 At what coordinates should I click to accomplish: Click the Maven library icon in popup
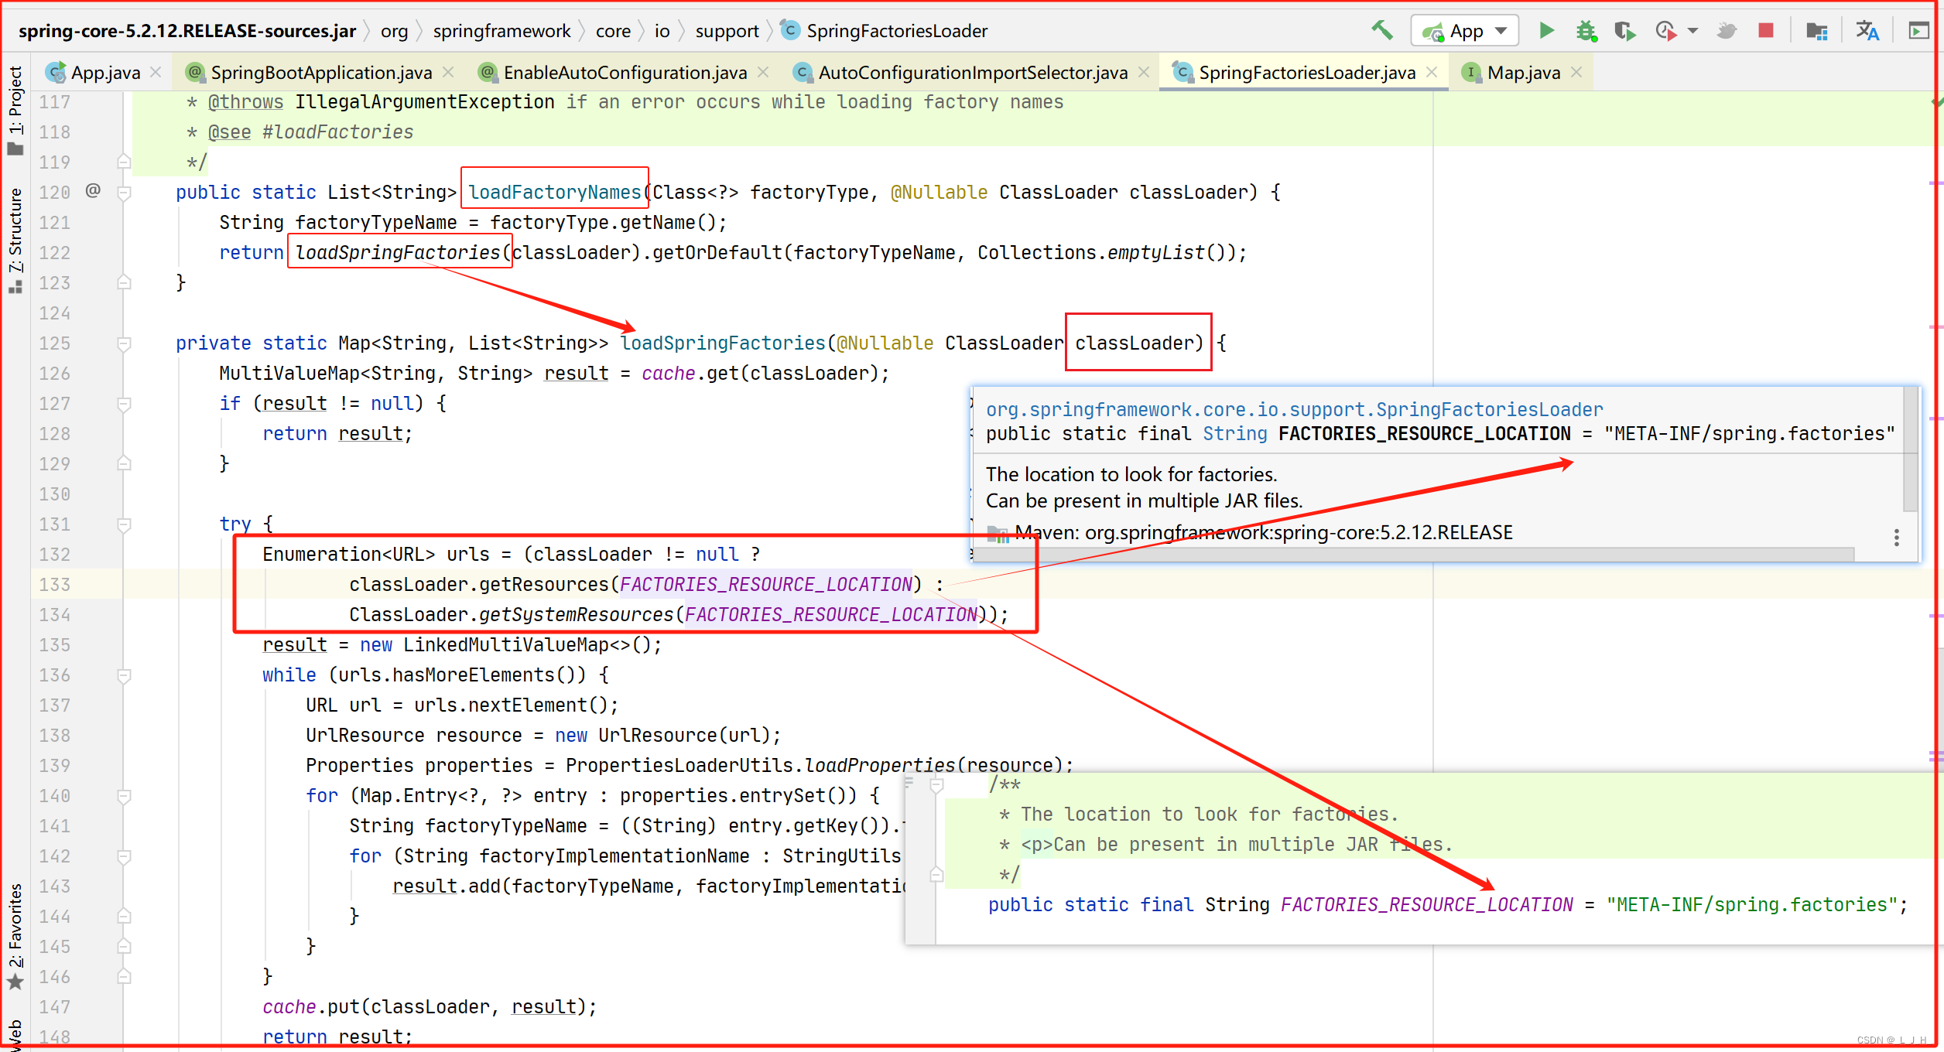coord(998,533)
